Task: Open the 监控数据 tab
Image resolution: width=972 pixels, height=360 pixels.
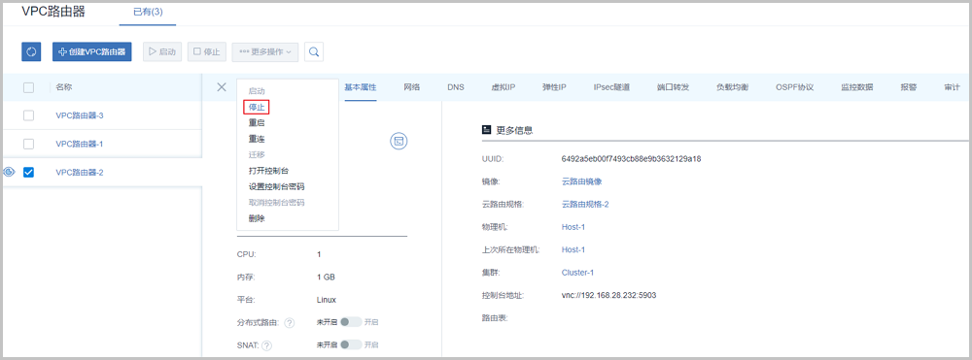Action: (857, 87)
